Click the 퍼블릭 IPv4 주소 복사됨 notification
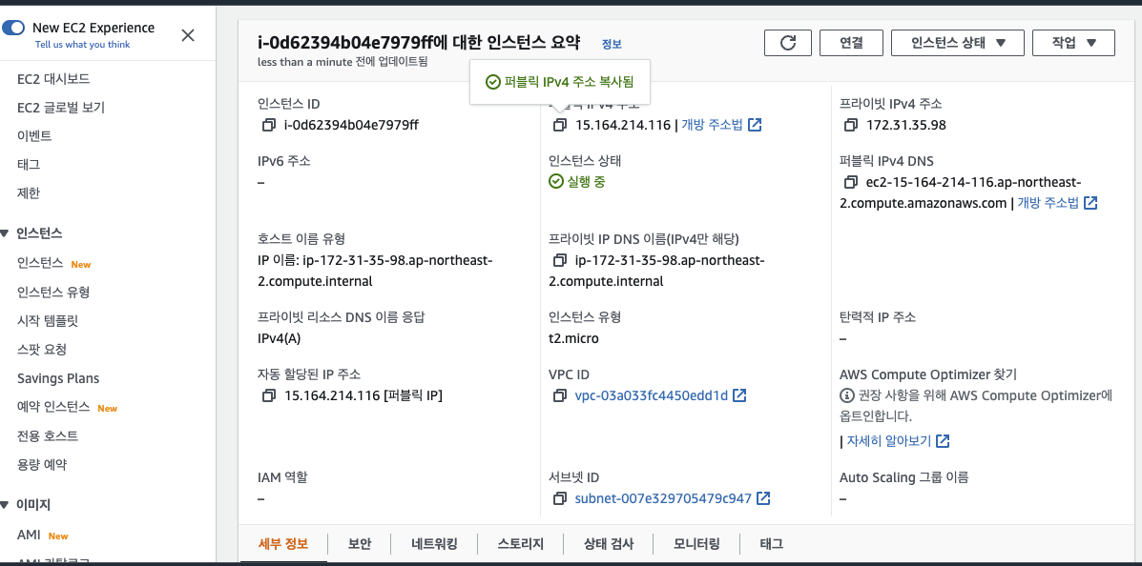1142x566 pixels. tap(560, 82)
